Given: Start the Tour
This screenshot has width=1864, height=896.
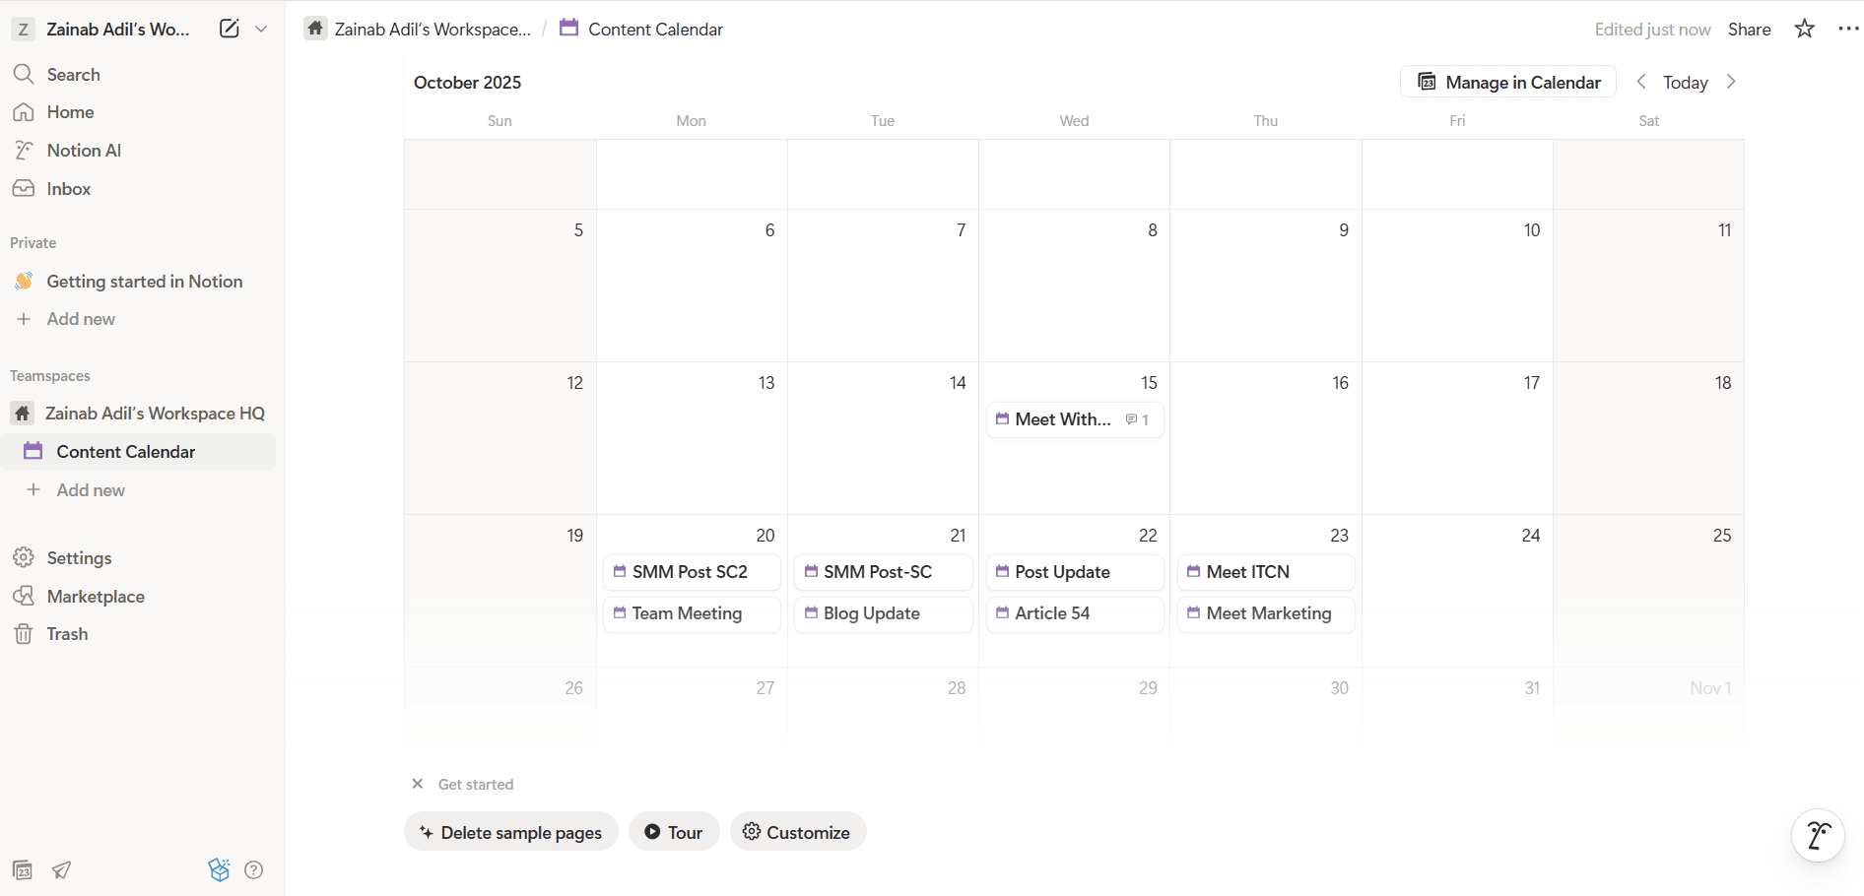Looking at the screenshot, I should coord(674,832).
